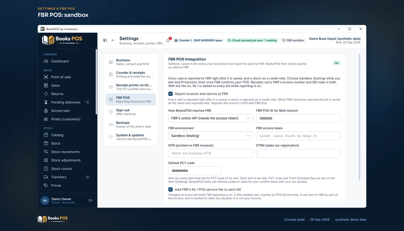Click the Demo Book Depot name
The image size is (404, 231).
point(335,39)
